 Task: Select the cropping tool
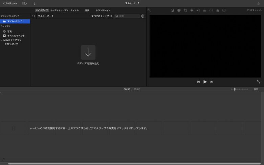pyautogui.click(x=185, y=10)
